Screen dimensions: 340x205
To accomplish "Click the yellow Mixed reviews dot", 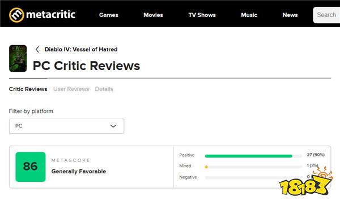I will click(x=206, y=167).
